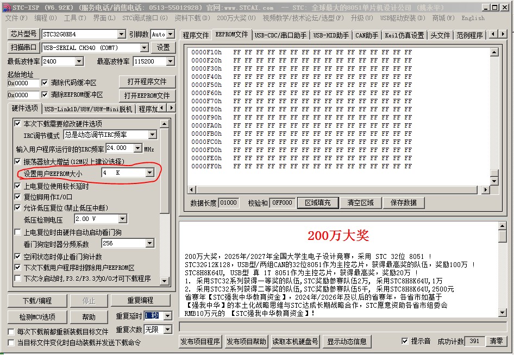This screenshot has height=355, width=514.
Task: Toggle 空闲状态时停止看门狗计数
Action: tap(18, 256)
